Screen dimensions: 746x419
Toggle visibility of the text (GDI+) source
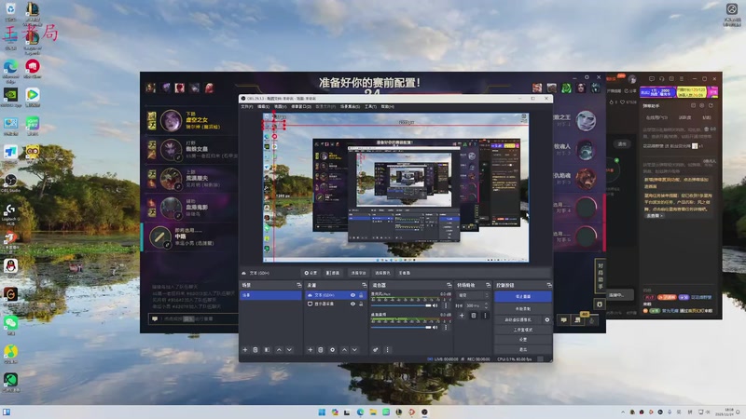[x=352, y=295]
